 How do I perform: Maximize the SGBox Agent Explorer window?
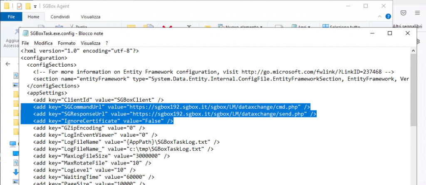(366, 6)
